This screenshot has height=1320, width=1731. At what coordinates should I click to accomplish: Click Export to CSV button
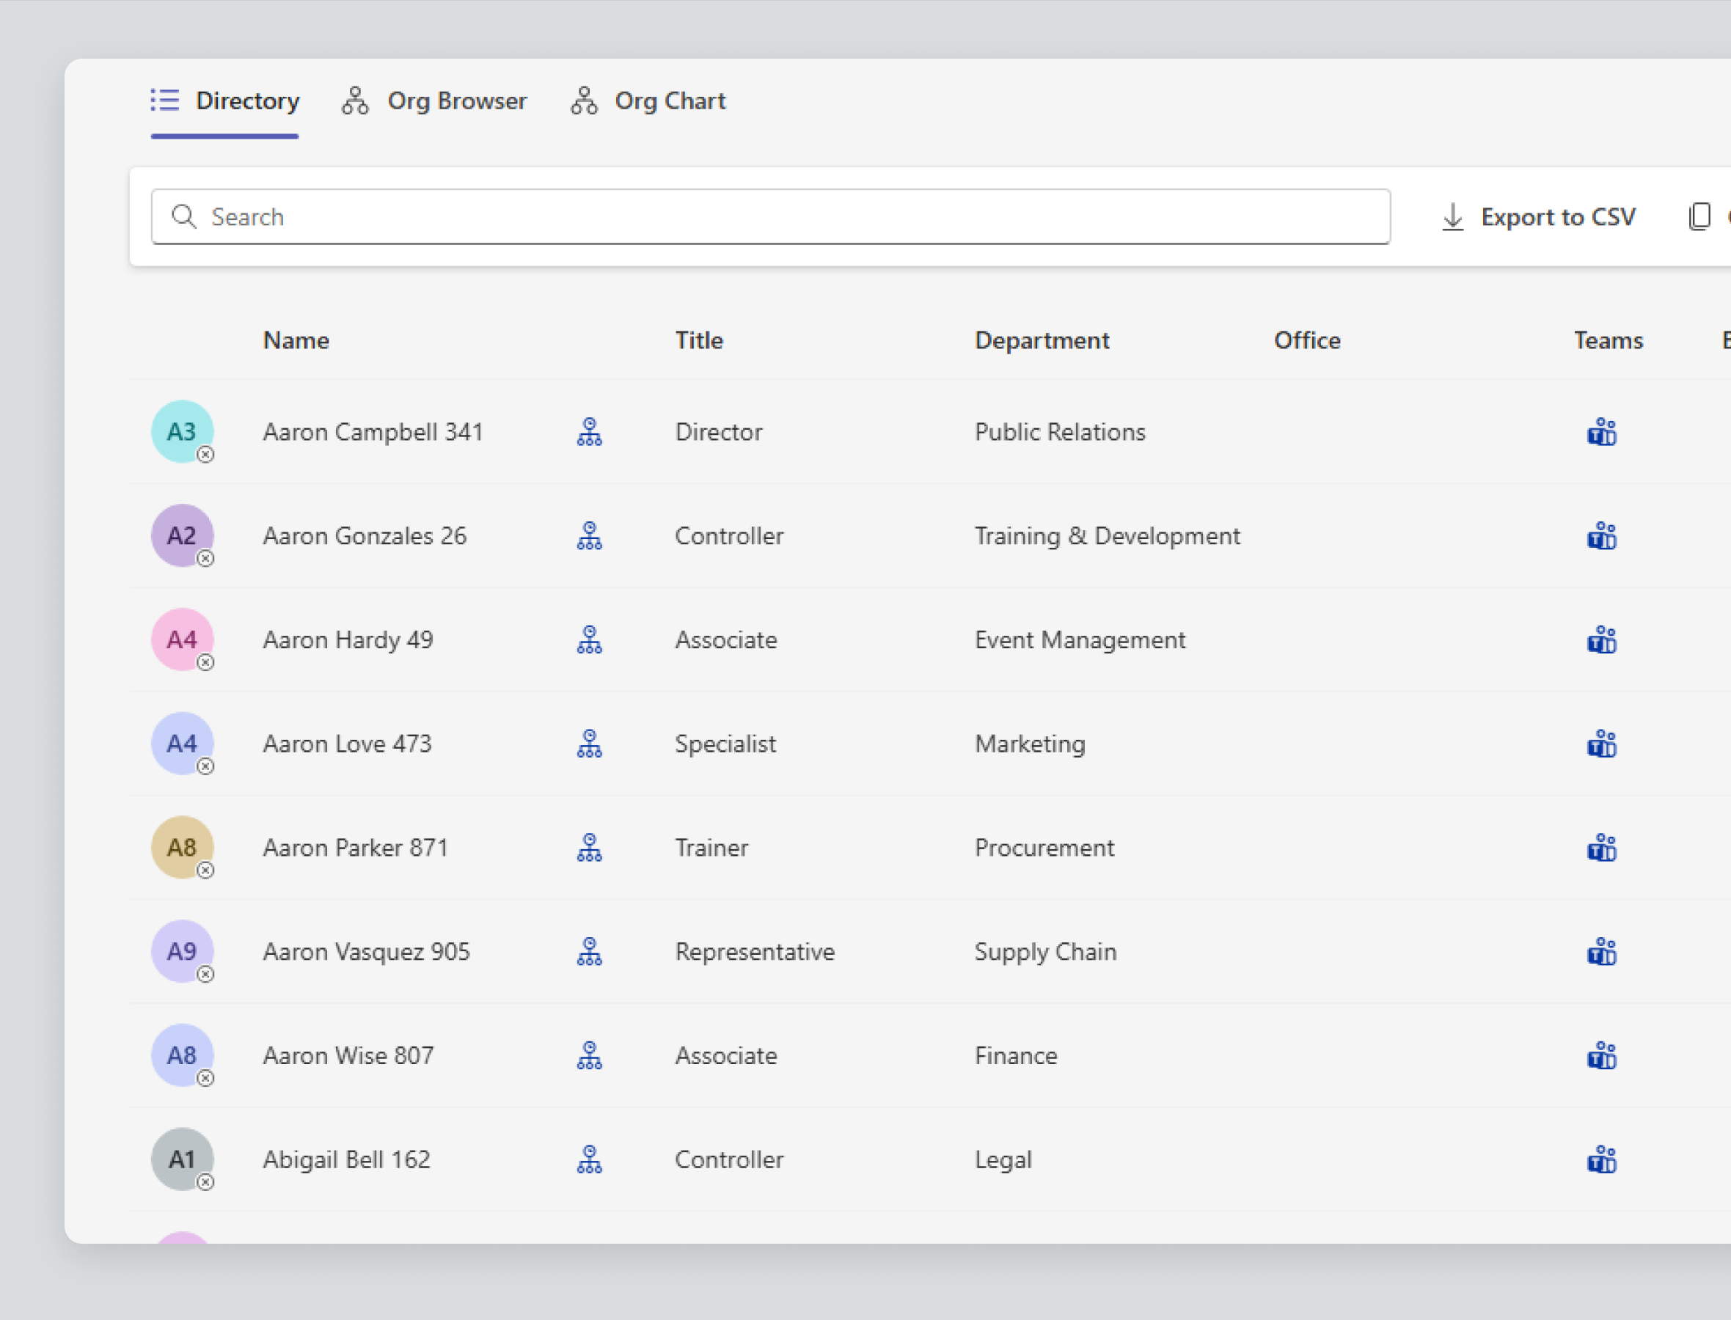1539,217
